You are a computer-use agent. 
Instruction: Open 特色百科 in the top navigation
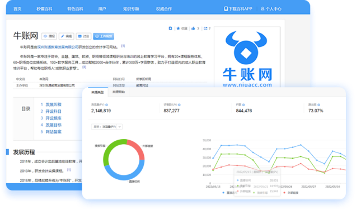pos(75,9)
